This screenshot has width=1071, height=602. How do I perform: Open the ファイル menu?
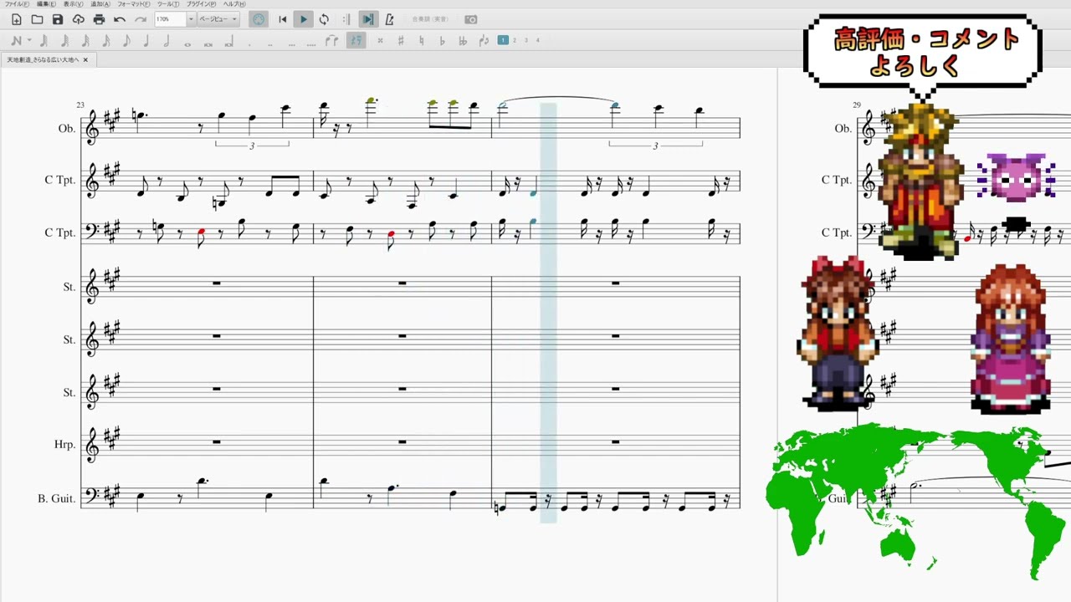coord(17,4)
